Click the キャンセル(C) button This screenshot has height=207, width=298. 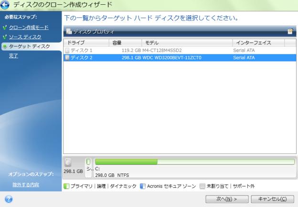(272, 199)
